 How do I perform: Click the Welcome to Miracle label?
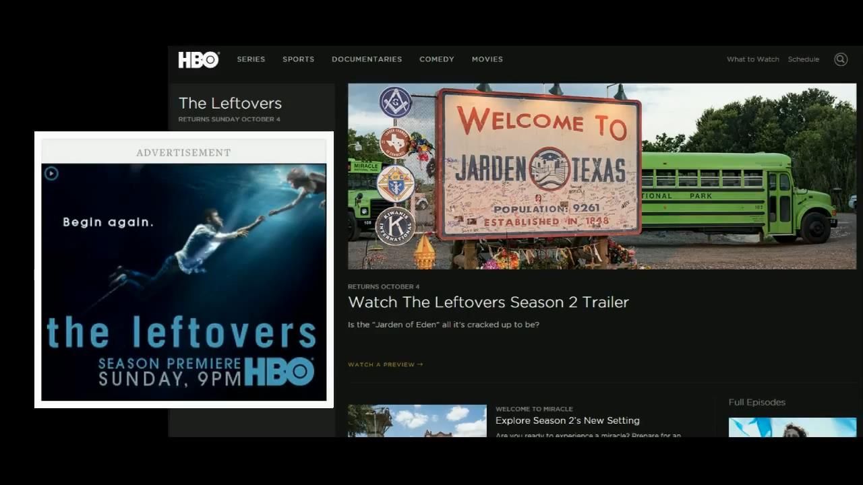tap(534, 409)
